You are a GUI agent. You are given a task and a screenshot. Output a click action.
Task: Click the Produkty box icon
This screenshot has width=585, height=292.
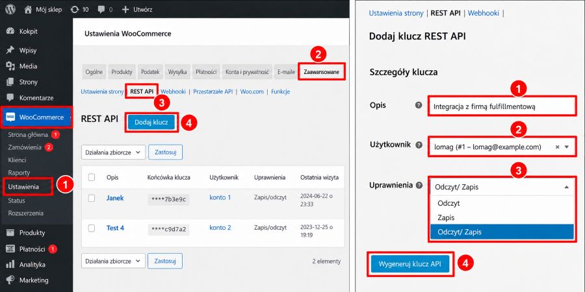click(x=10, y=233)
